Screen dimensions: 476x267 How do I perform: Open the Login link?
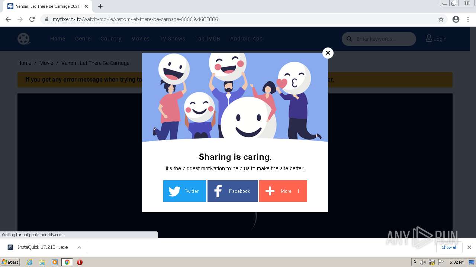pyautogui.click(x=436, y=39)
